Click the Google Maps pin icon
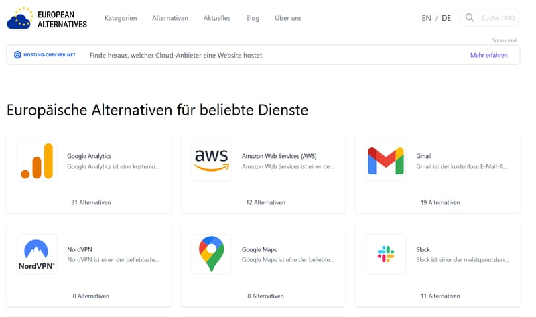 point(211,254)
